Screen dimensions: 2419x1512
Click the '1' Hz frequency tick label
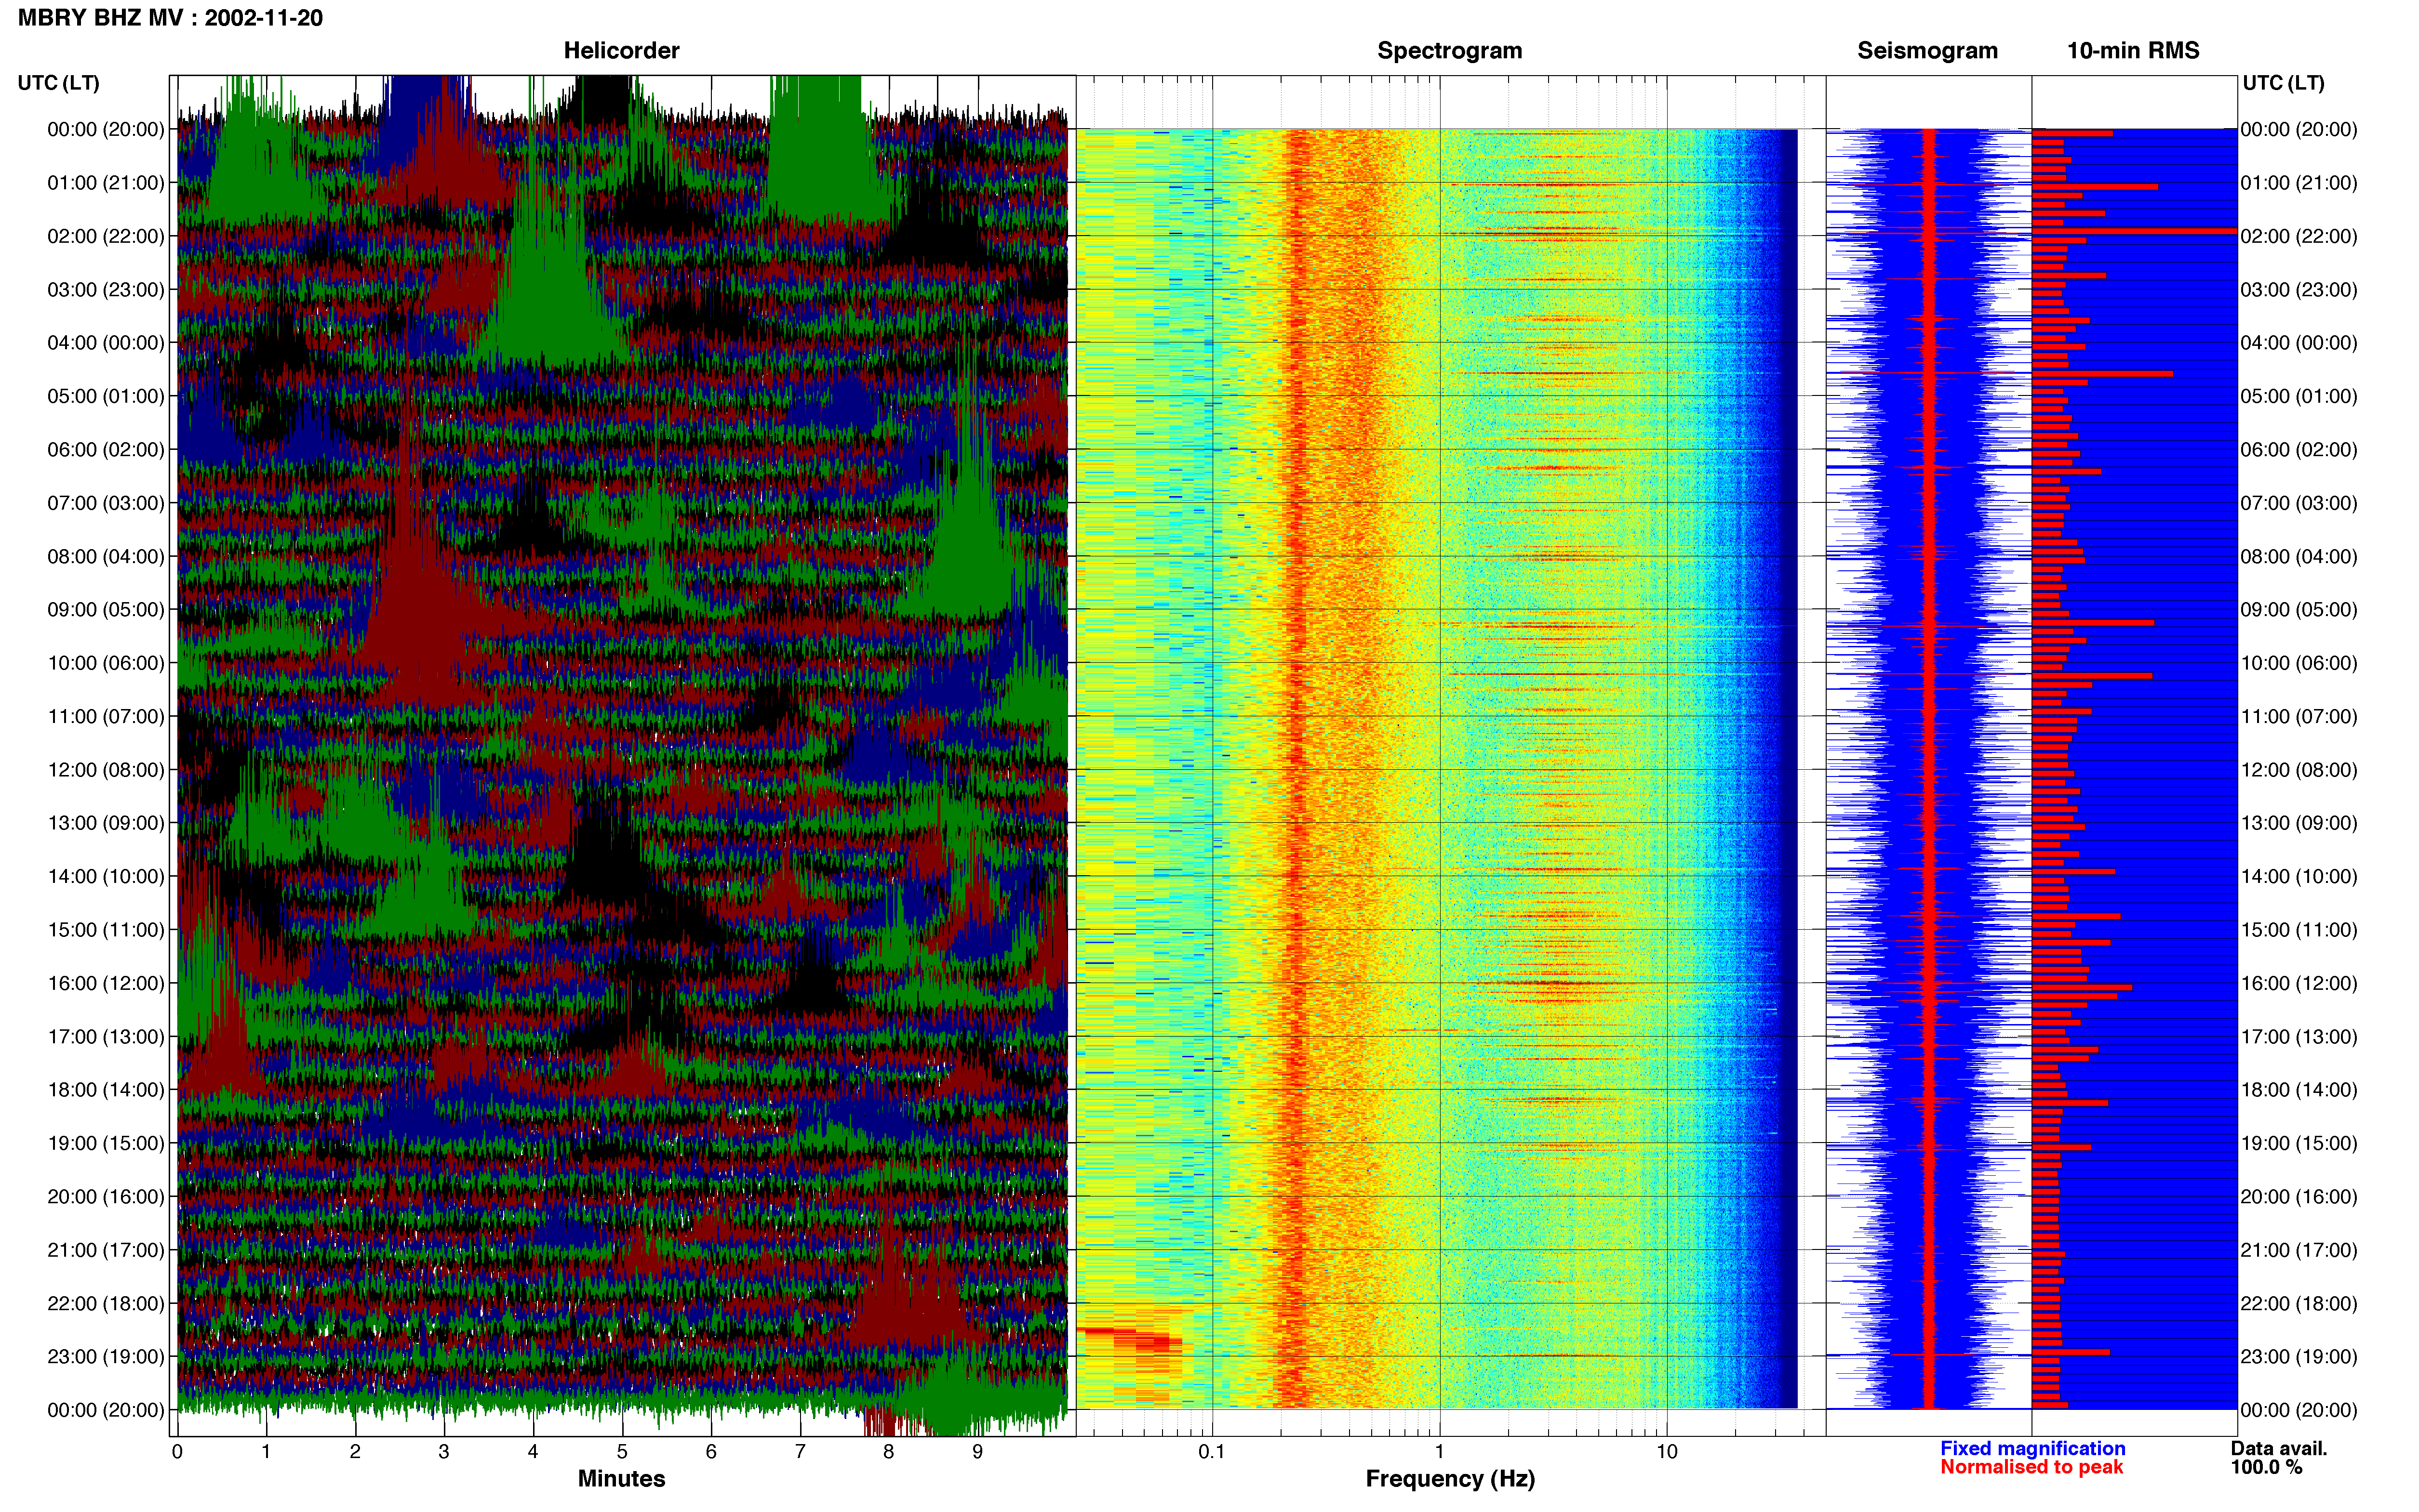click(x=1440, y=1452)
